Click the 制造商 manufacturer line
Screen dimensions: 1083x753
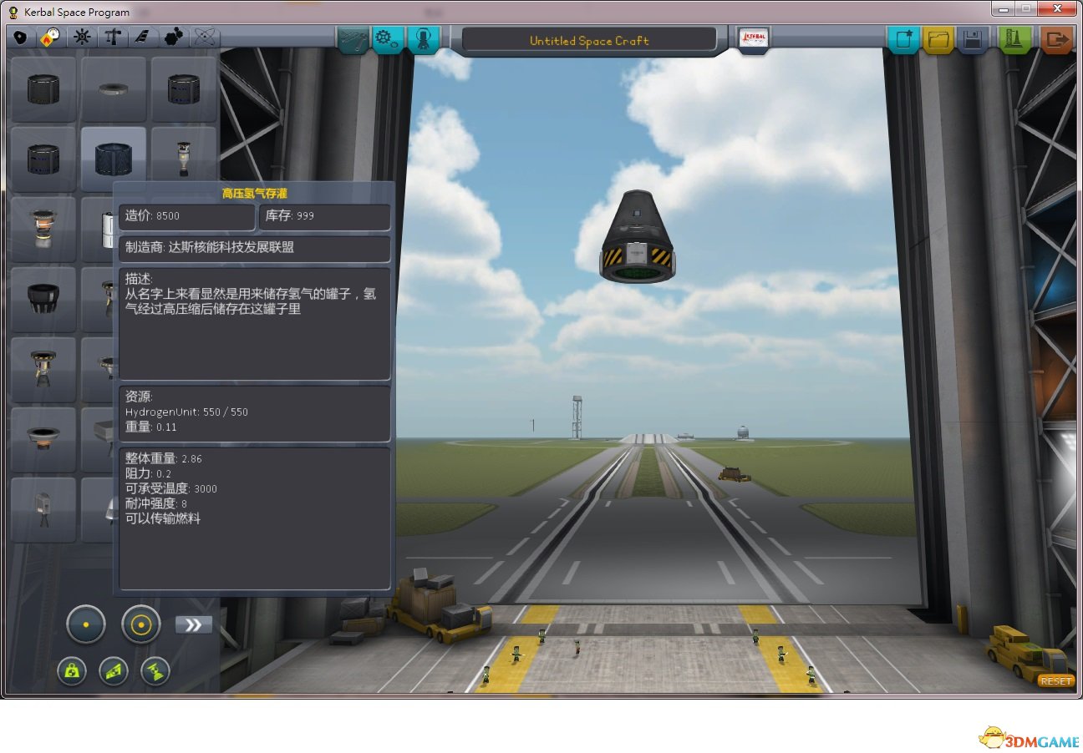(x=254, y=248)
